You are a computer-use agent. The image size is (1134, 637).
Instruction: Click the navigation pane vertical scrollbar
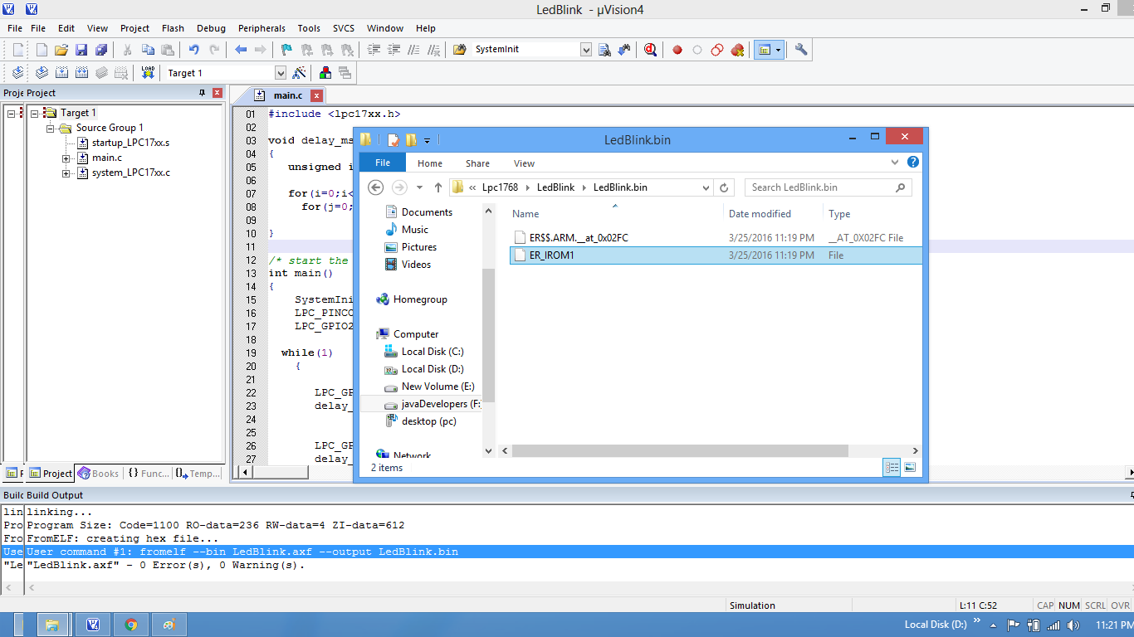(x=488, y=335)
